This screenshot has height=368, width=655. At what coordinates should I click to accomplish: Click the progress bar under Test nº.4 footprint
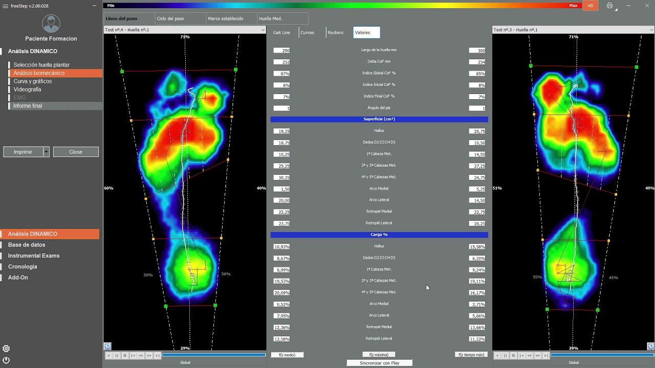point(214,355)
